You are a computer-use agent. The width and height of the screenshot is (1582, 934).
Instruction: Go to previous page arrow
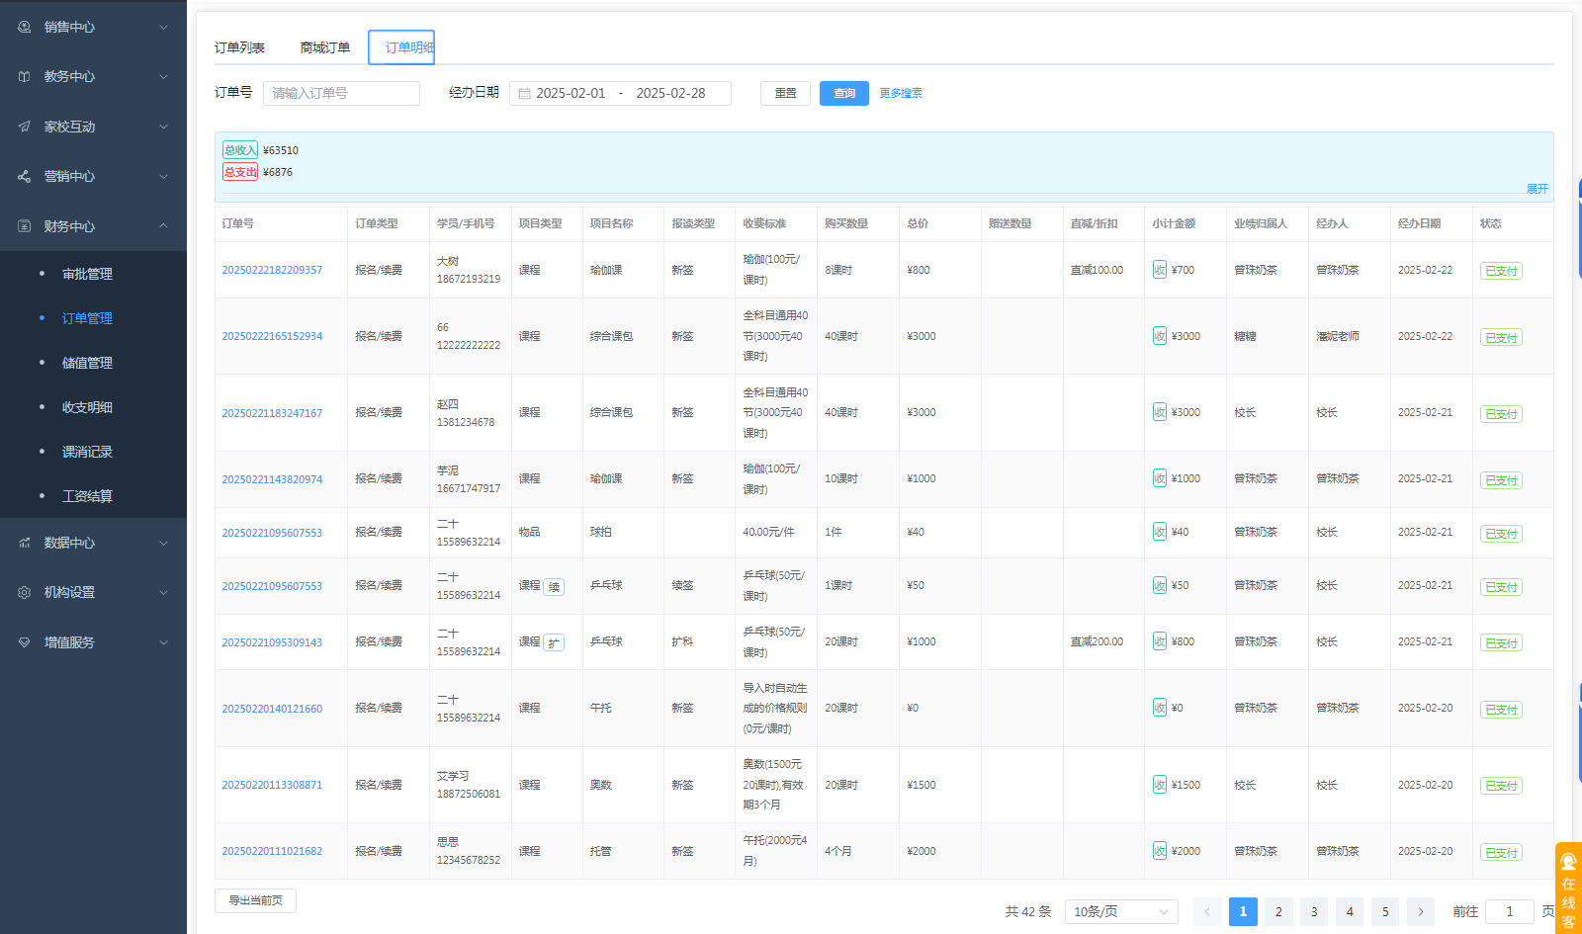[x=1207, y=911]
